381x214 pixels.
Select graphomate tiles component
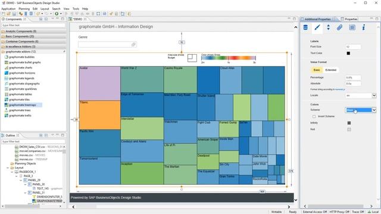coord(19,100)
